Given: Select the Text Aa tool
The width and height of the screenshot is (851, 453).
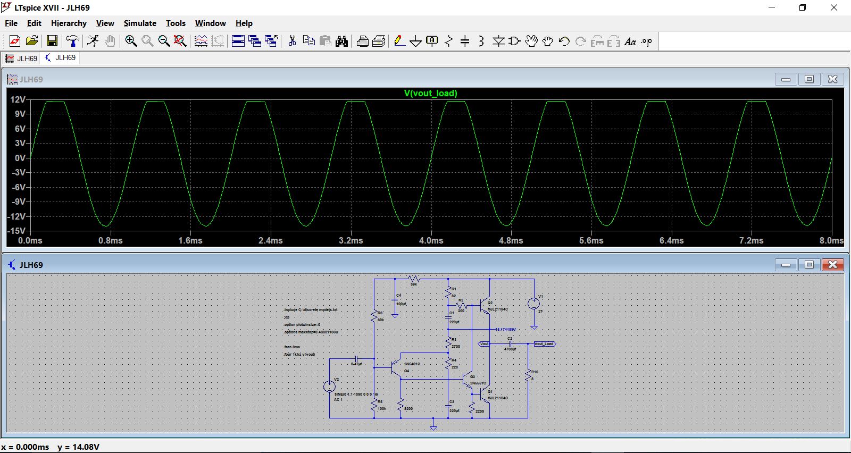Looking at the screenshot, I should click(x=630, y=41).
